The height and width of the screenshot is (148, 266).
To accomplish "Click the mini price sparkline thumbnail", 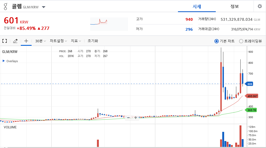I will coord(109,24).
